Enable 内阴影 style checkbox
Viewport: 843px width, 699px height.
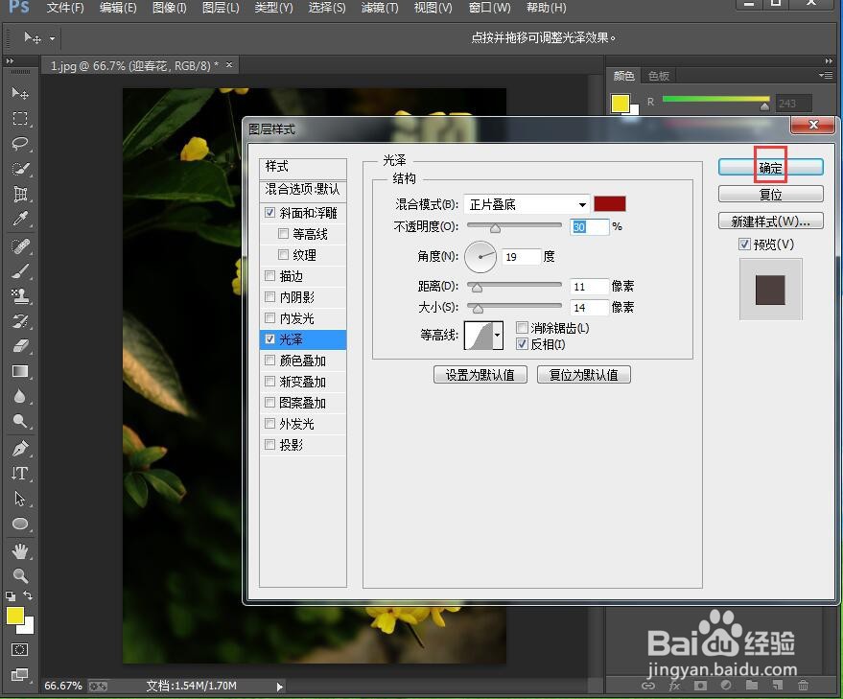[269, 297]
